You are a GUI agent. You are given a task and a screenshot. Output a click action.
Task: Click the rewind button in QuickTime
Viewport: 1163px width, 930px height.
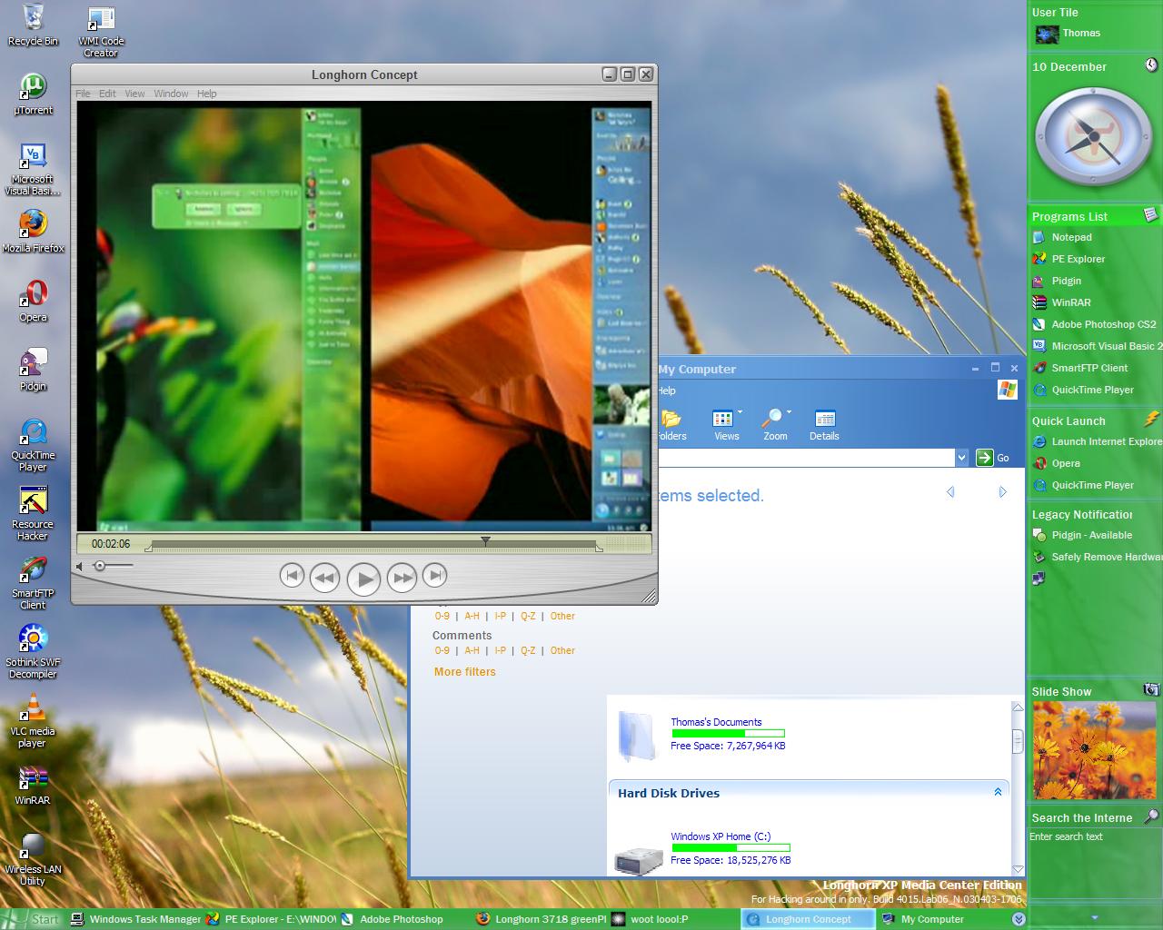324,577
